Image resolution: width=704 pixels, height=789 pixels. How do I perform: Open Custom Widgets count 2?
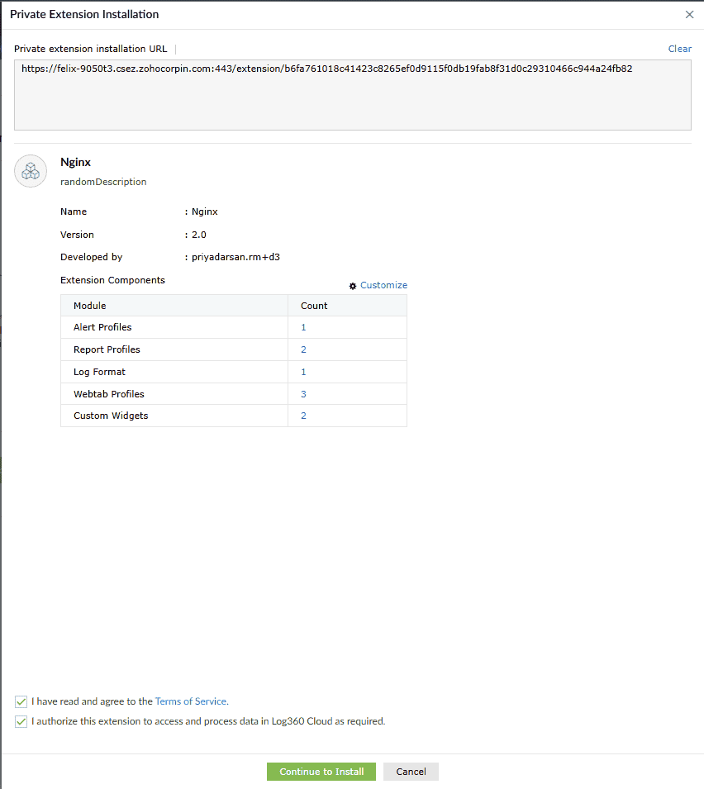[303, 416]
